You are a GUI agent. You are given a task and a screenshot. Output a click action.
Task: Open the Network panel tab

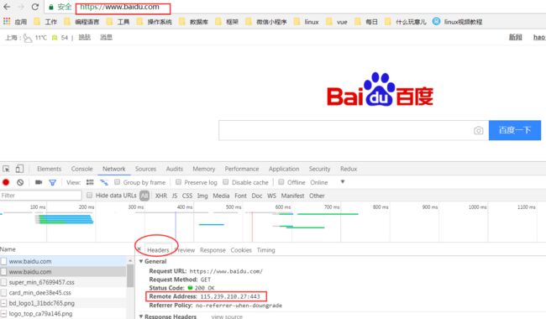(x=114, y=169)
